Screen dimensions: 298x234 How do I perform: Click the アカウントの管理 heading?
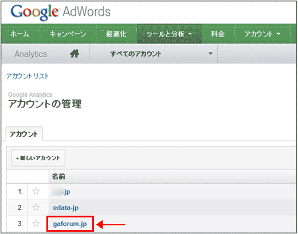[45, 104]
